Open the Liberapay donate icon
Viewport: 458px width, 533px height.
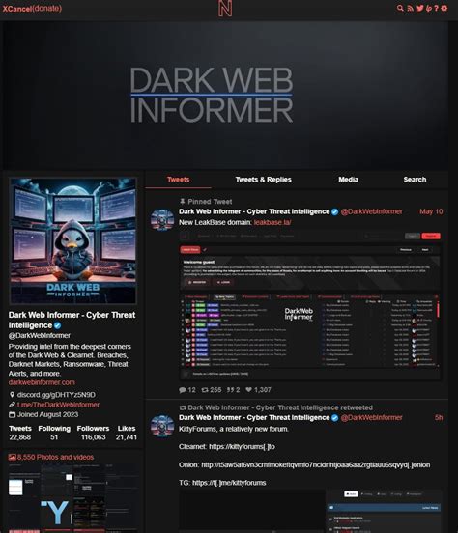429,8
